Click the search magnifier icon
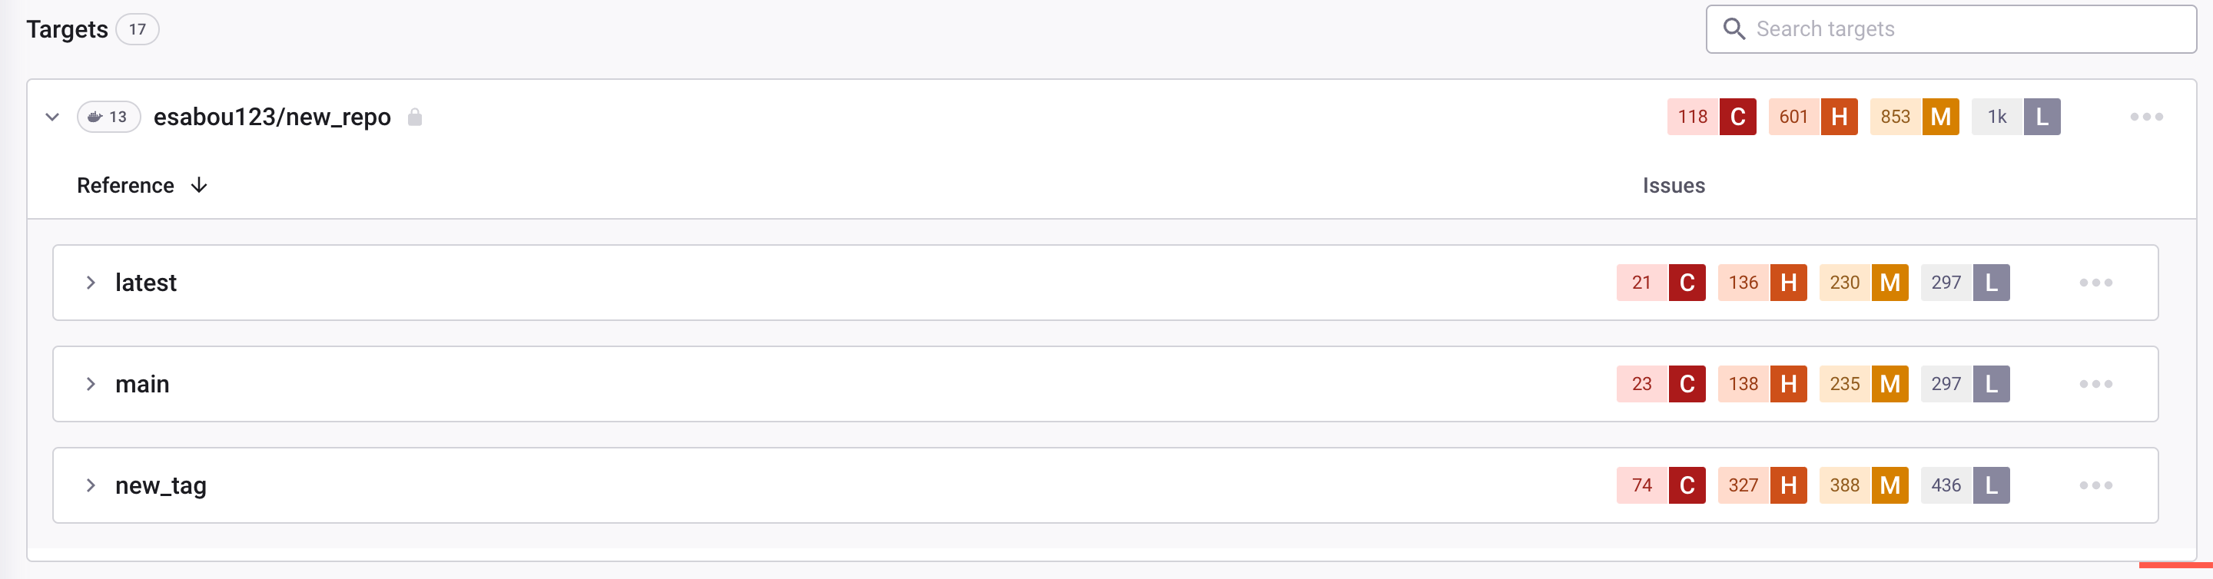 (x=1734, y=28)
